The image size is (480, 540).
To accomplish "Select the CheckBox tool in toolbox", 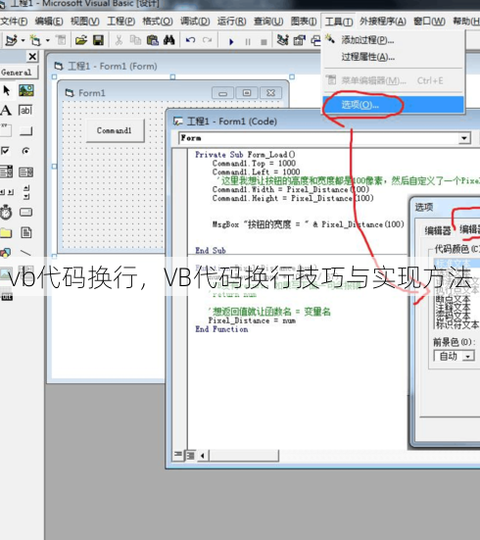I will (6, 151).
